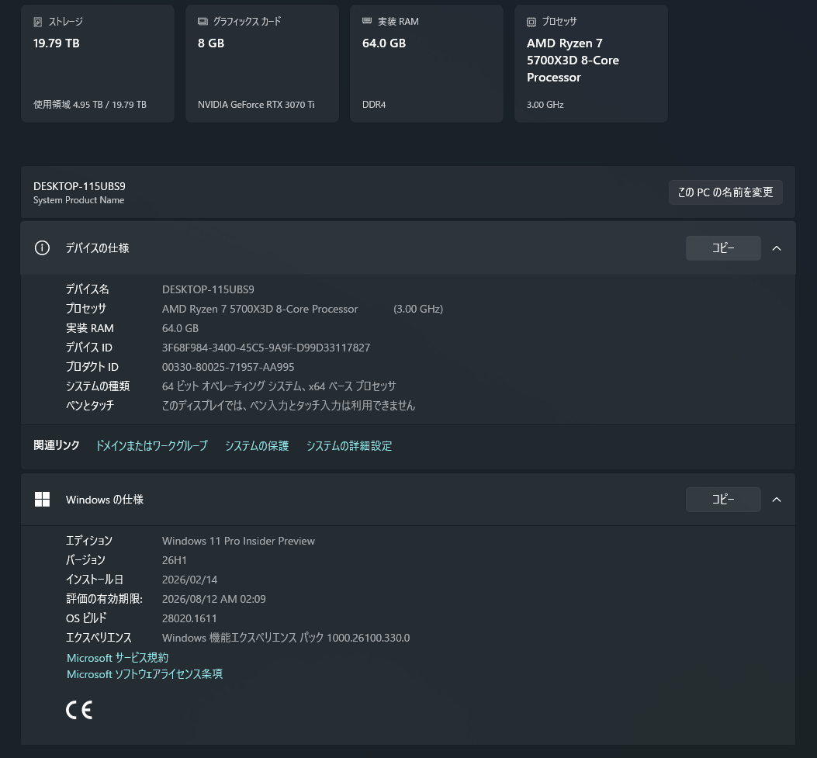Click the プロダクト ID label
The height and width of the screenshot is (758, 817).
pos(92,367)
